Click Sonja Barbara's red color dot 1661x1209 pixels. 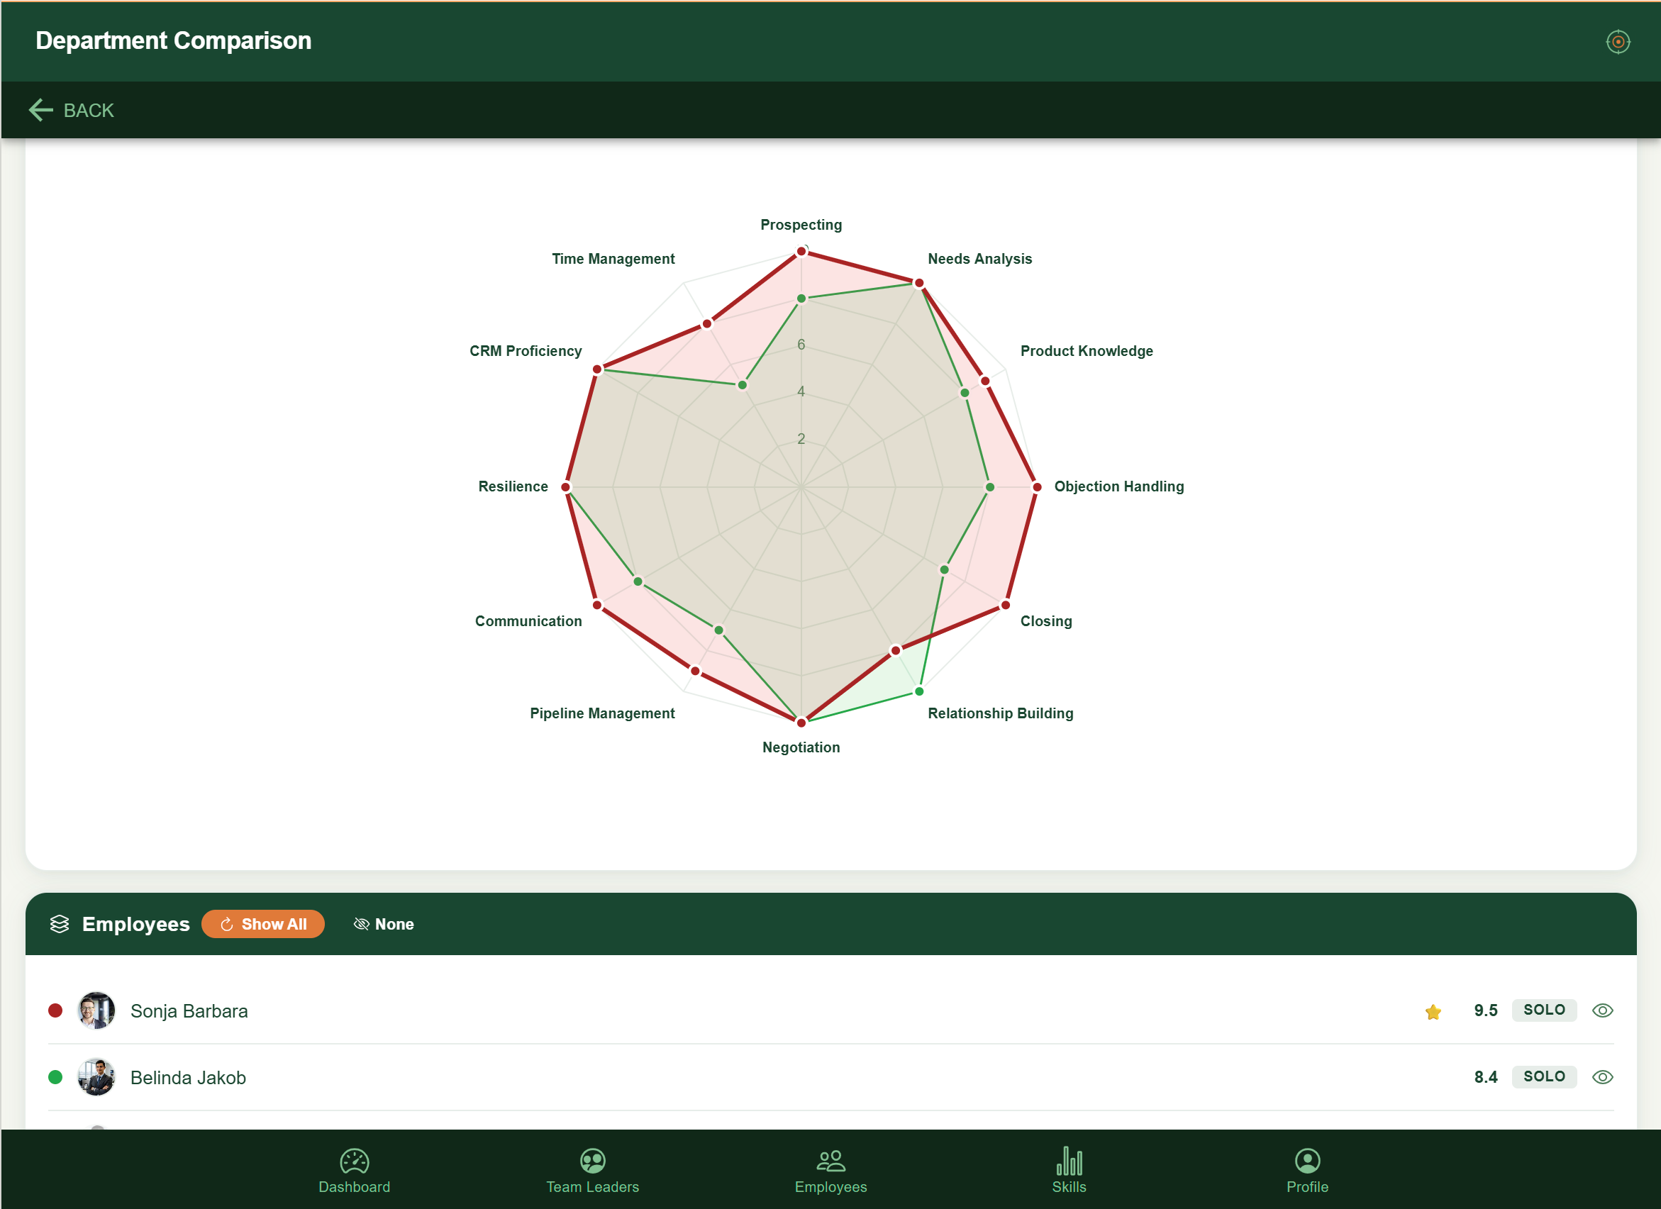click(55, 1010)
